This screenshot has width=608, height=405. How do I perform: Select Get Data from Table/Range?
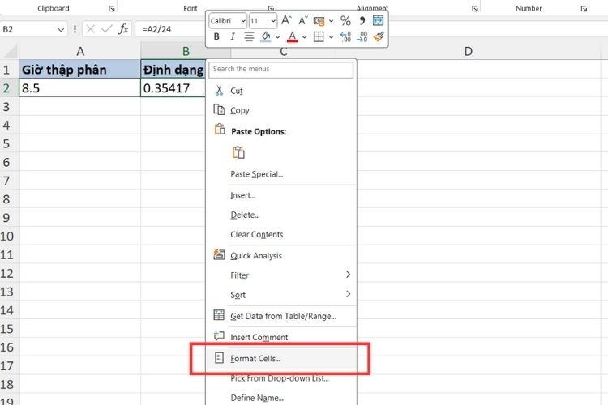(x=280, y=316)
